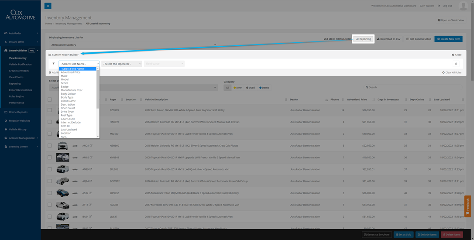
Task: Open the Select Field Name dropdown
Action: click(x=79, y=64)
